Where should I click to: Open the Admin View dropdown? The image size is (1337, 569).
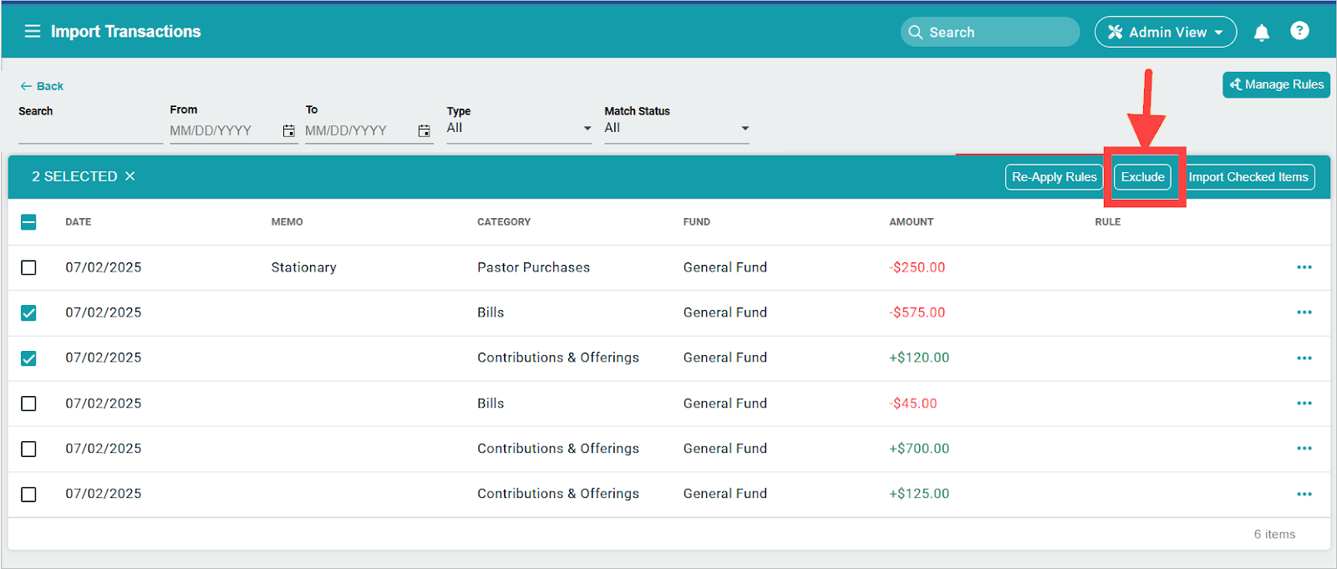(1165, 33)
